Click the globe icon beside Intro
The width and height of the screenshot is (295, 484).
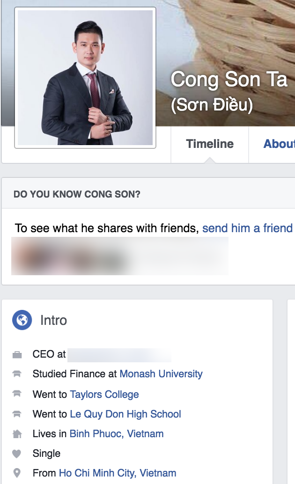[x=22, y=320]
